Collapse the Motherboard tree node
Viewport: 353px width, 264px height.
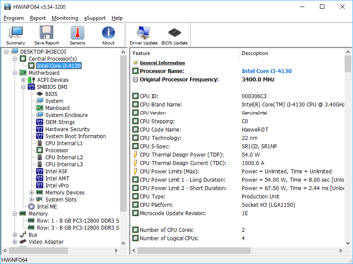tap(15, 73)
